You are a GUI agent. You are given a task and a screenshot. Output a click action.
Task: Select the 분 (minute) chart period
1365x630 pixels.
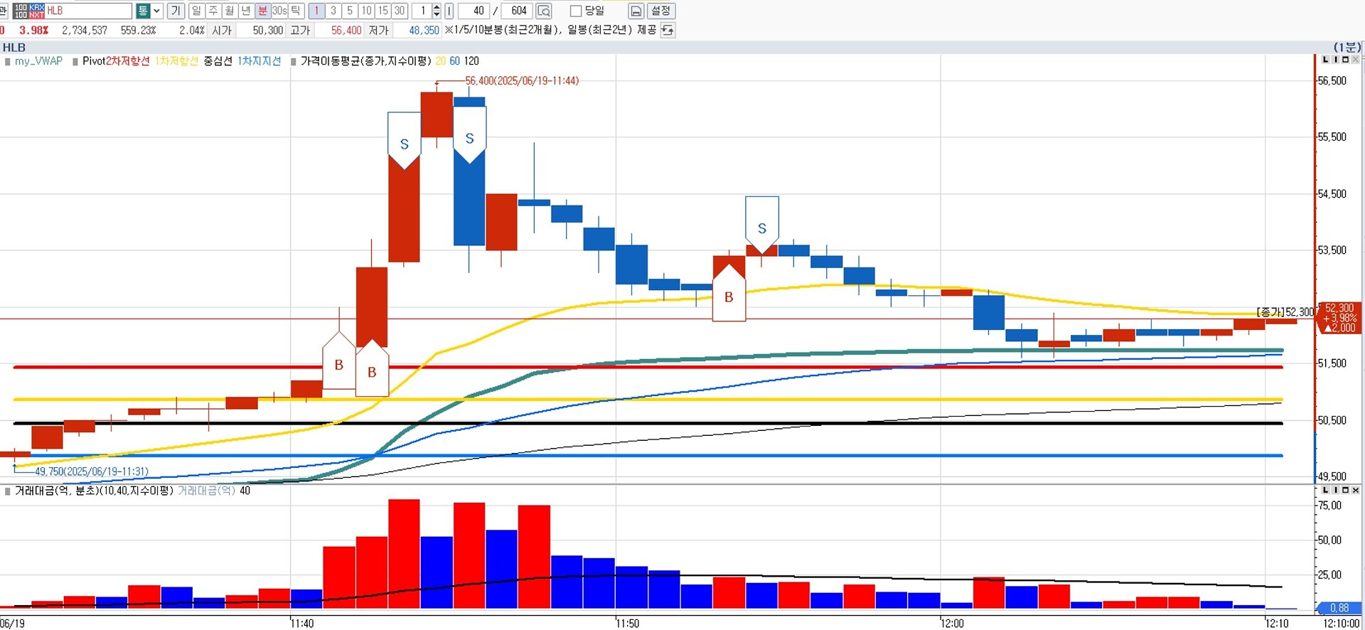(x=262, y=11)
